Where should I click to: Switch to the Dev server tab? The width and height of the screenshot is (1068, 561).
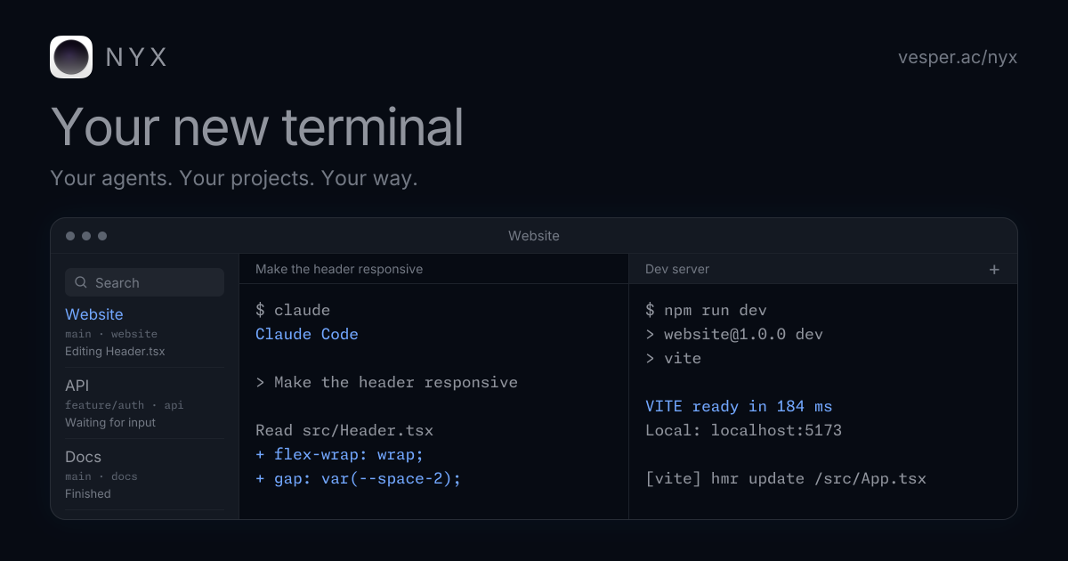[677, 269]
